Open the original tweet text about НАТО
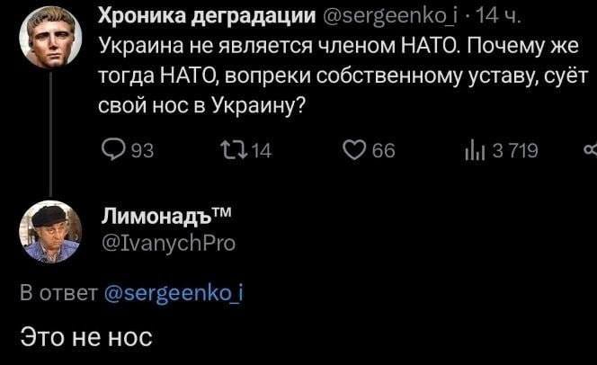The height and width of the screenshot is (365, 597). click(342, 72)
